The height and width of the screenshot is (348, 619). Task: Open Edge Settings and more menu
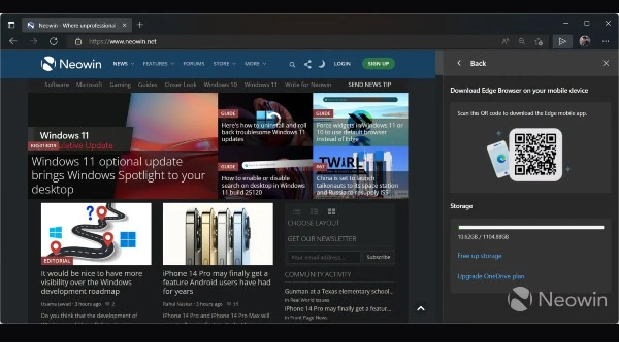(606, 42)
